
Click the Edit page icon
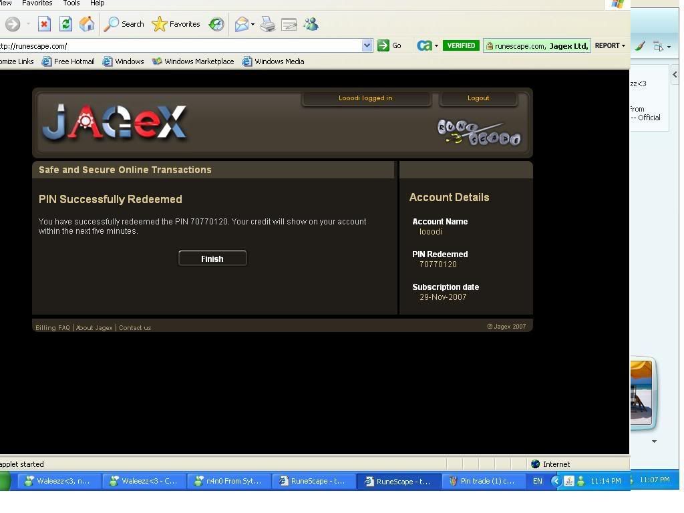[289, 24]
